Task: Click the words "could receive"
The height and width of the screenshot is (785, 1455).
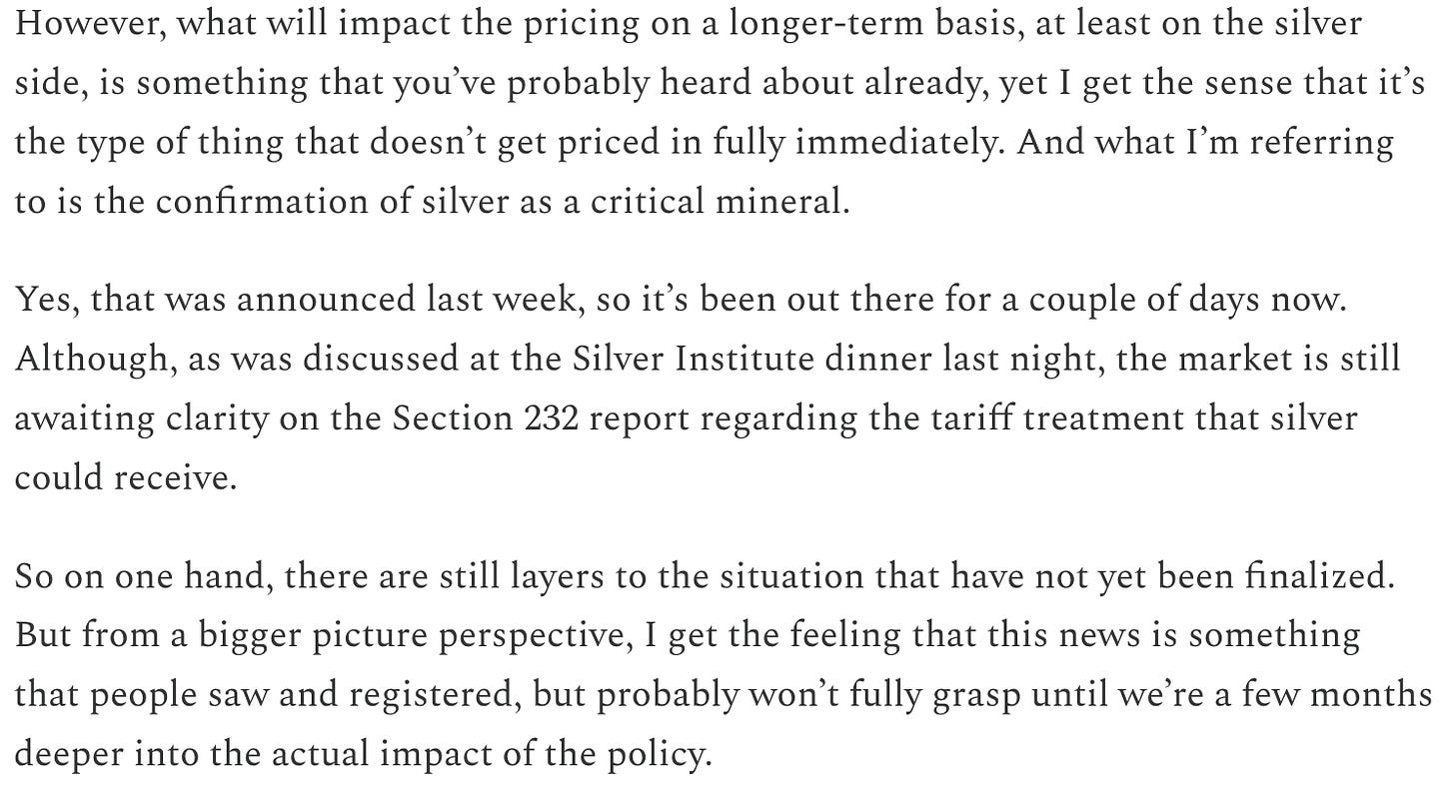Action: [125, 477]
